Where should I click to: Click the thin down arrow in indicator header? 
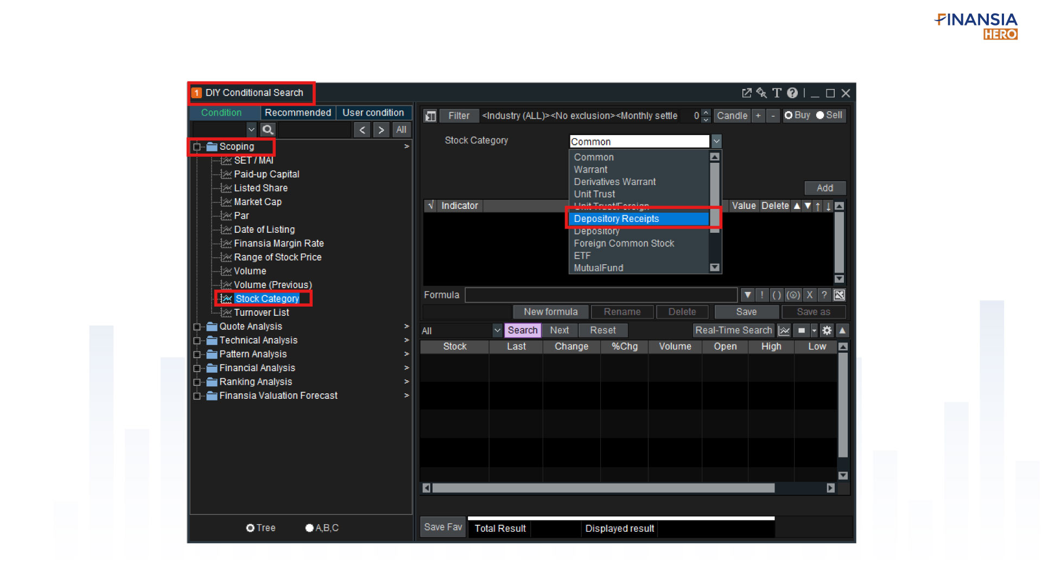click(828, 206)
